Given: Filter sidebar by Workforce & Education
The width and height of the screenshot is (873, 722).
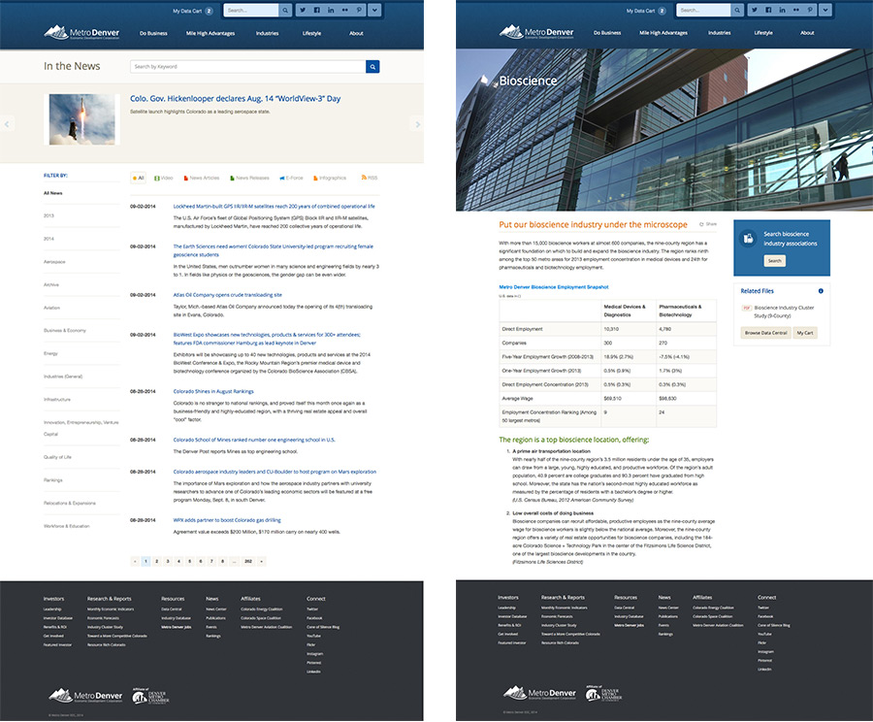Looking at the screenshot, I should click(67, 526).
